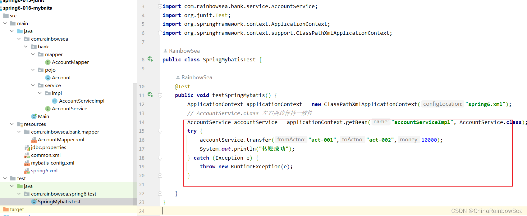Open AccountServiceImpl class
The height and width of the screenshot is (216, 527).
(82, 101)
